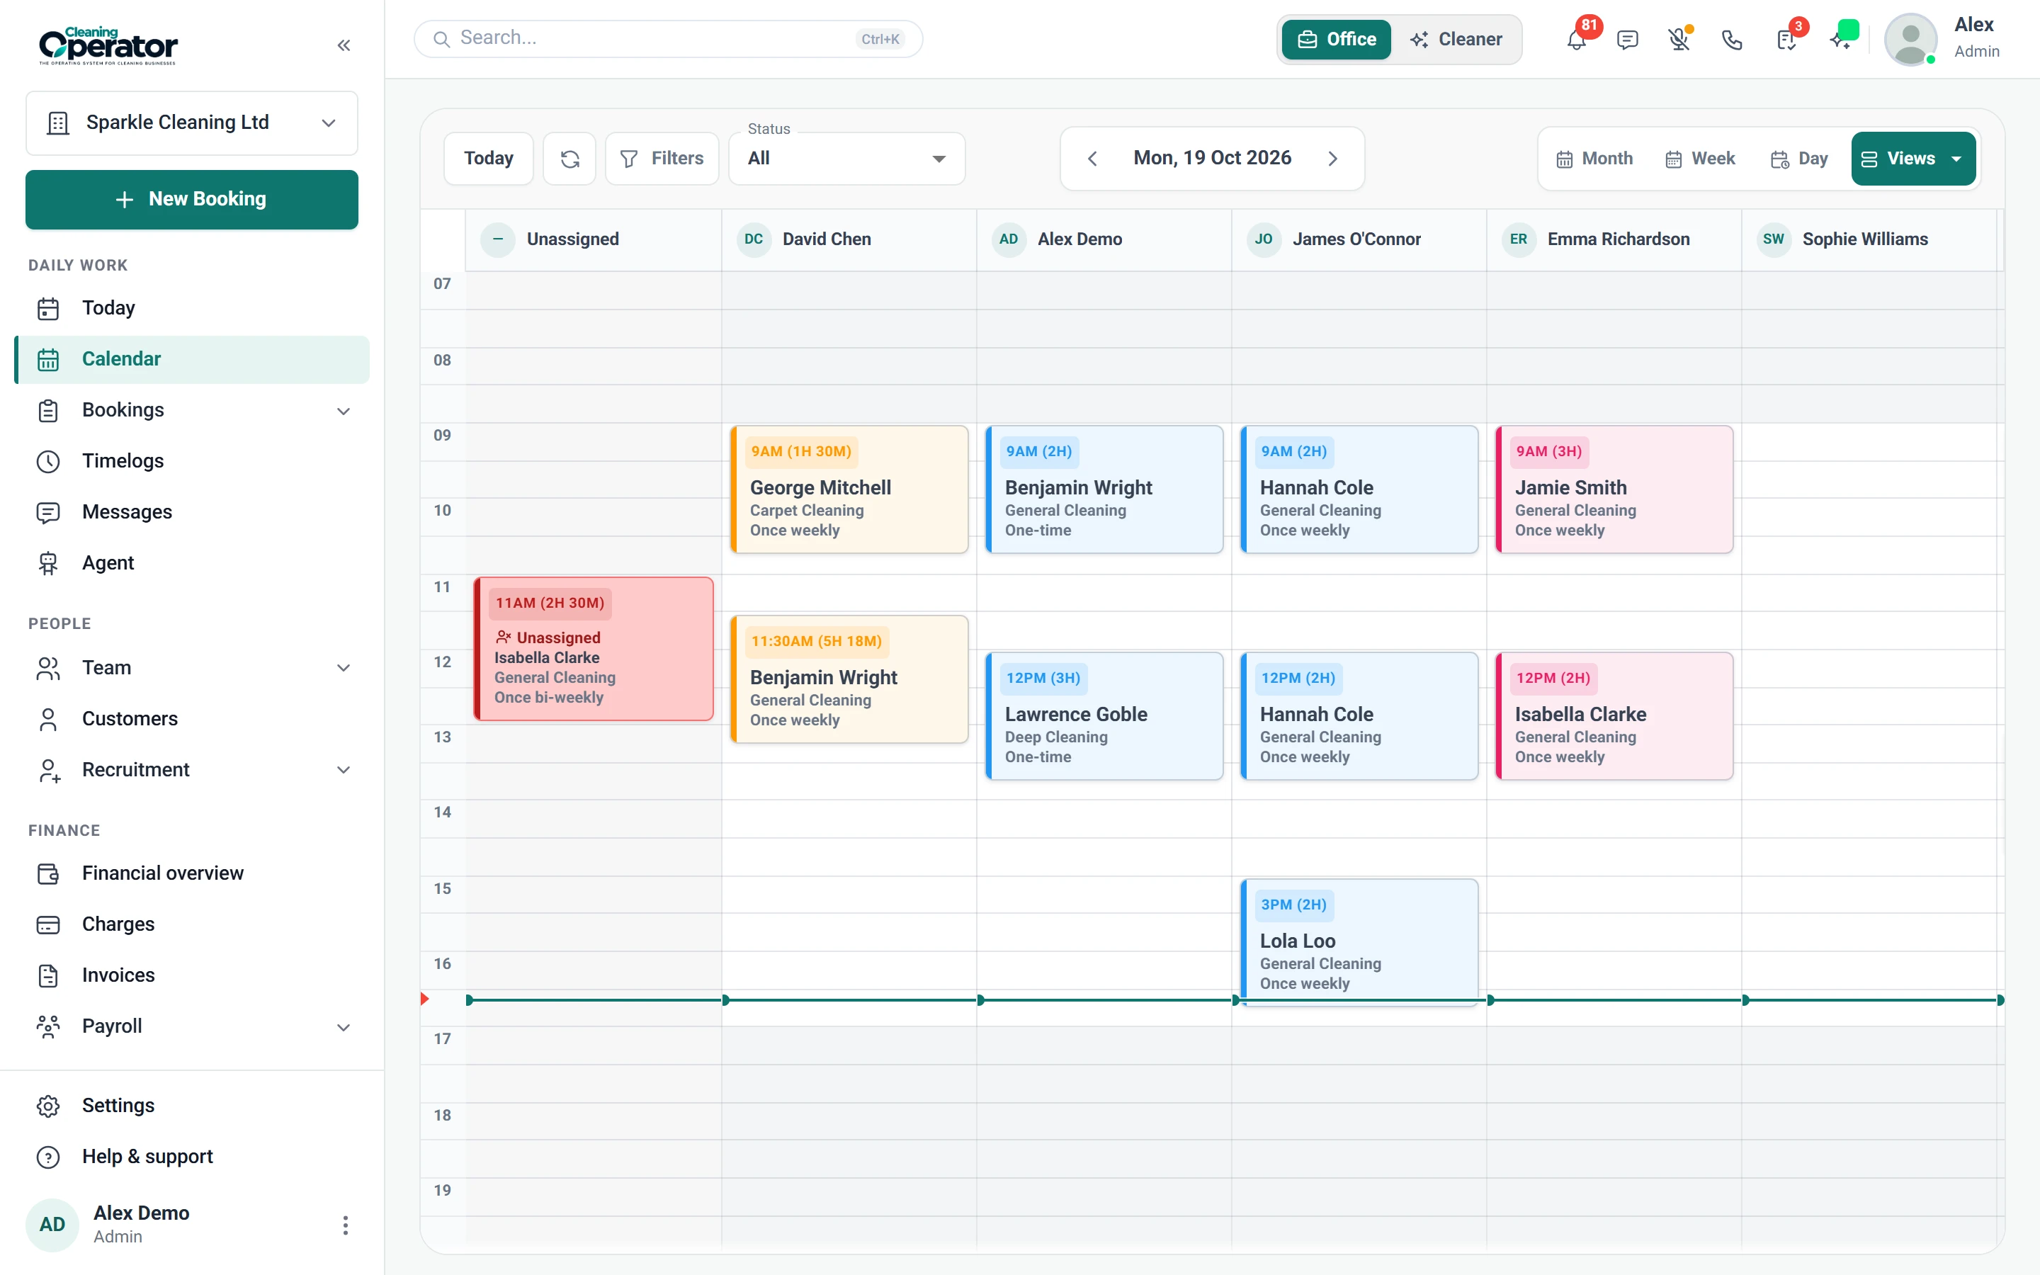Click the Today button in calendar toolbar
This screenshot has width=2040, height=1275.
tap(488, 159)
